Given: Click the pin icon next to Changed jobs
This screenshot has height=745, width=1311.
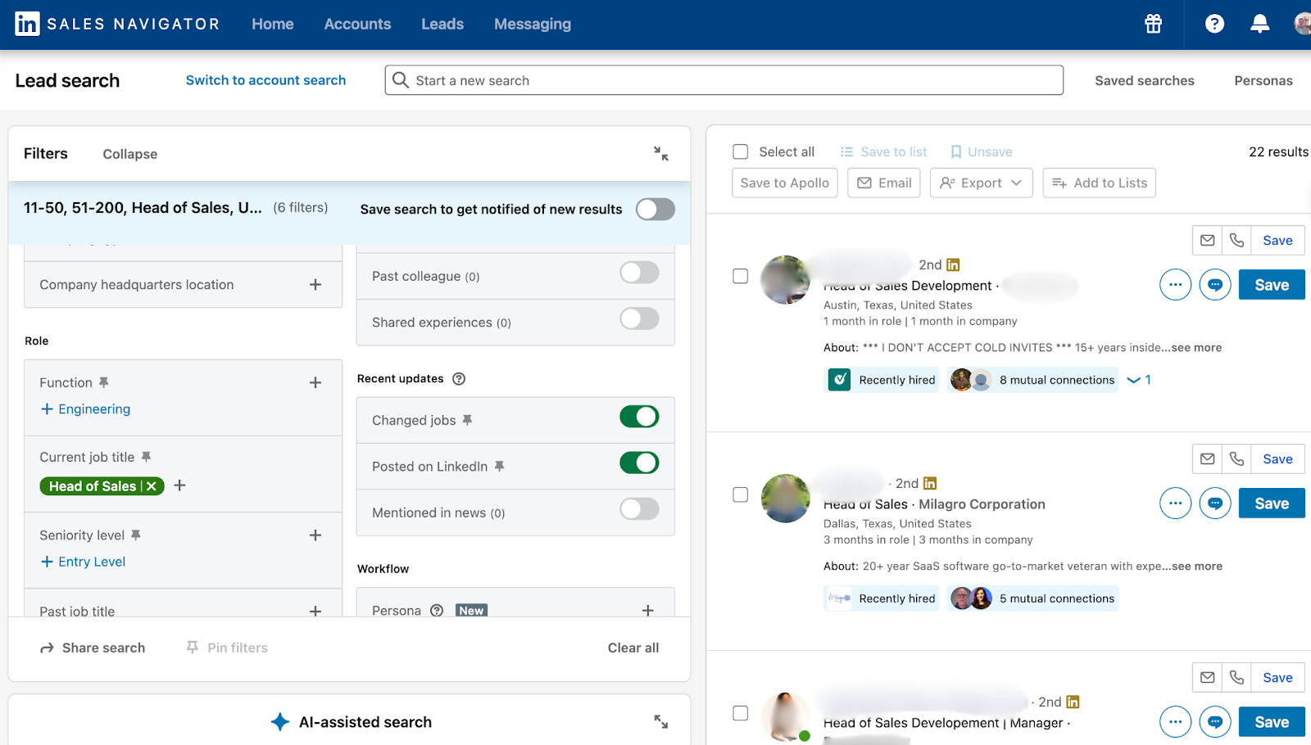Looking at the screenshot, I should tap(467, 420).
